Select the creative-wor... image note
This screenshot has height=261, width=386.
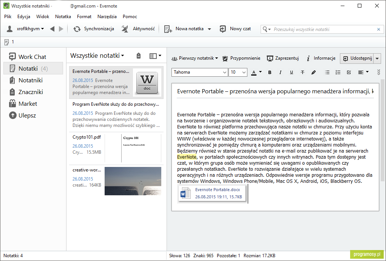coord(116,181)
